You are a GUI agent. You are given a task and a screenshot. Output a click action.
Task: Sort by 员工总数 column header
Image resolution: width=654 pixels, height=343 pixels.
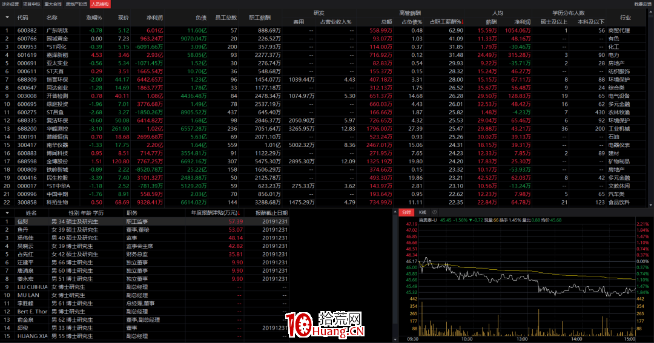click(x=226, y=18)
